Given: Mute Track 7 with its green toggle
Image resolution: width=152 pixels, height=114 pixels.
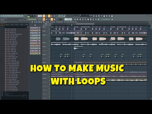Looking at the screenshot, I should pyautogui.click(x=49, y=57).
